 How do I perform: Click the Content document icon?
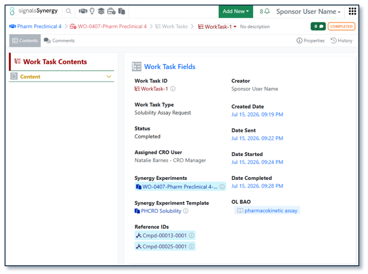14,76
